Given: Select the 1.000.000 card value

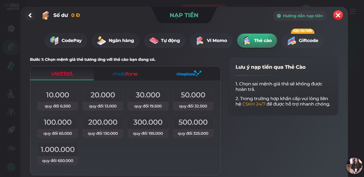Looking at the screenshot, I should pyautogui.click(x=58, y=154).
